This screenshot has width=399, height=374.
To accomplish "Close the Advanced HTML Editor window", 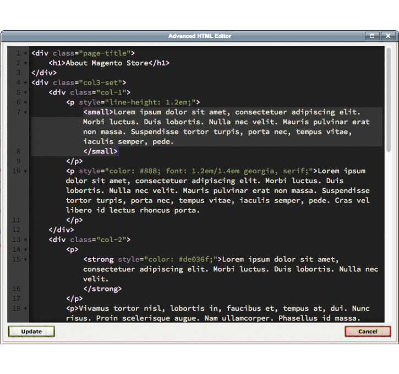I will click(x=388, y=36).
